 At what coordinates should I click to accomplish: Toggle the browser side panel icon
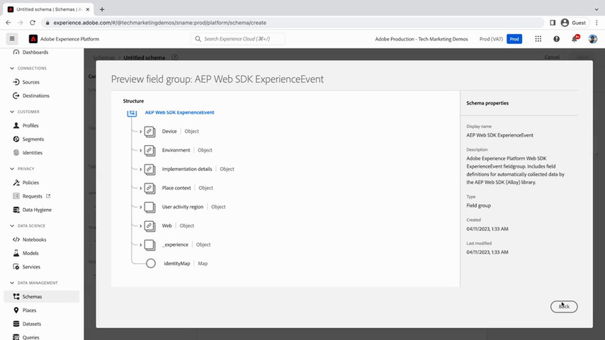553,22
